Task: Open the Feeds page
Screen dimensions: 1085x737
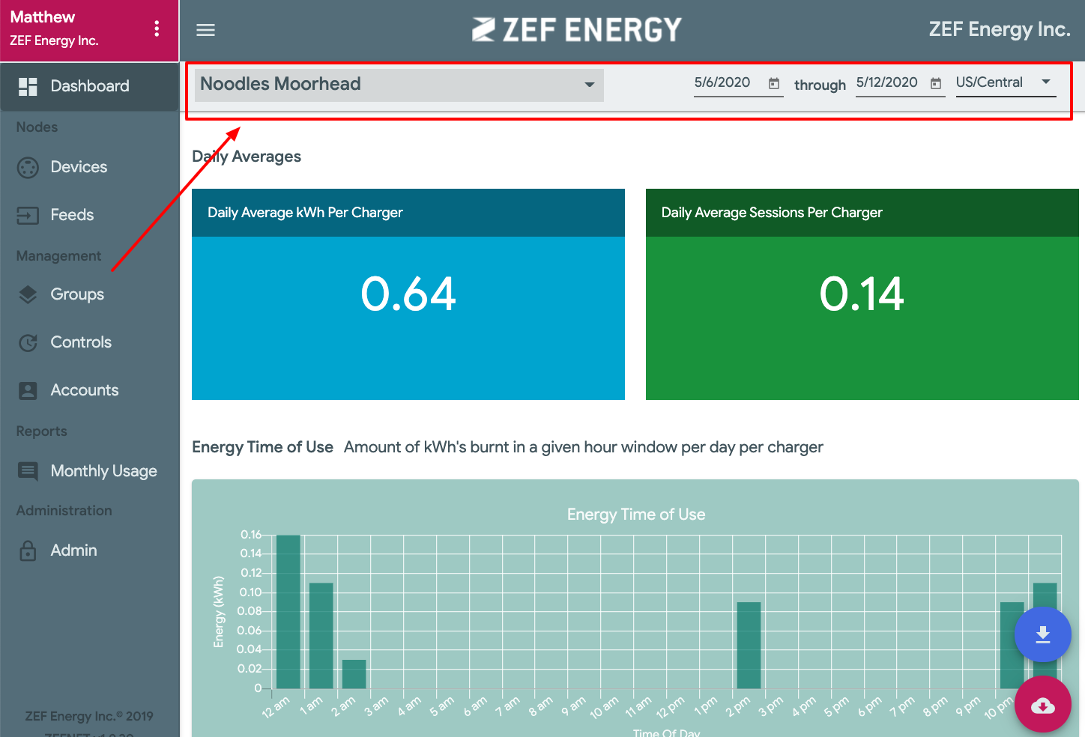Action: [x=90, y=215]
